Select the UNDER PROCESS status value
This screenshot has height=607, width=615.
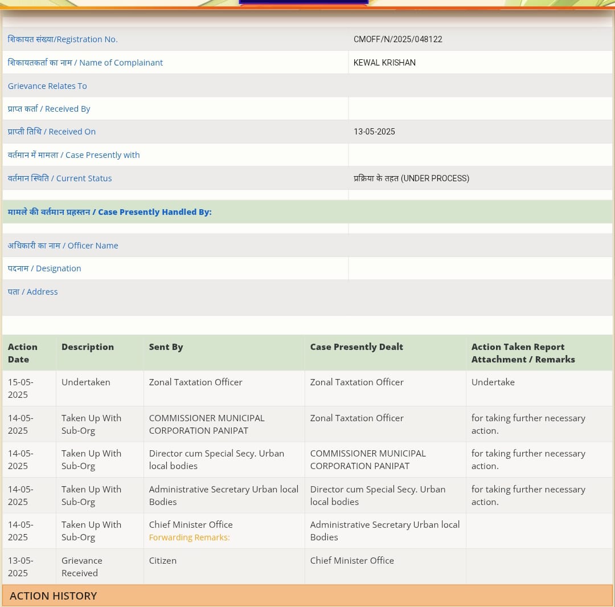coord(411,178)
